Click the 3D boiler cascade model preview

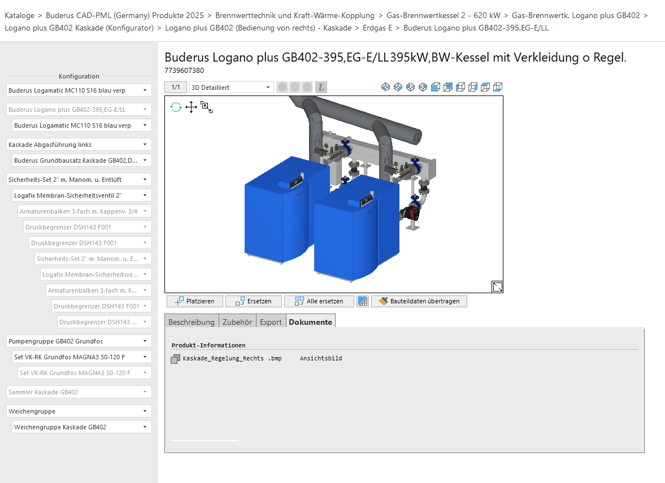pyautogui.click(x=334, y=194)
